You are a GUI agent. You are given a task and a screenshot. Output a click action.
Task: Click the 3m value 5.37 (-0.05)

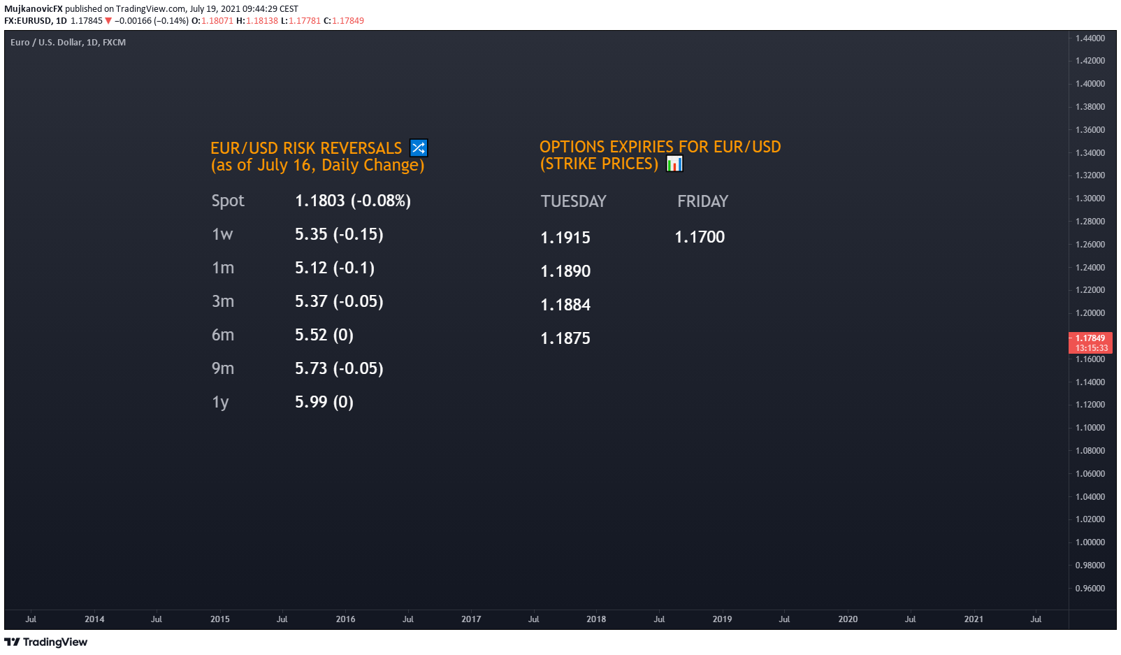pyautogui.click(x=339, y=301)
